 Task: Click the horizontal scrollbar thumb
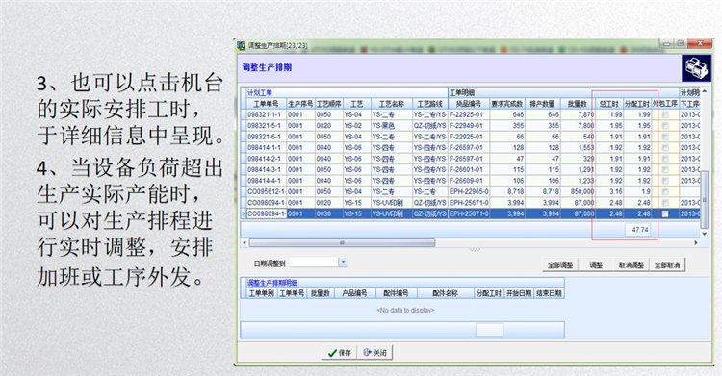pyautogui.click(x=342, y=242)
